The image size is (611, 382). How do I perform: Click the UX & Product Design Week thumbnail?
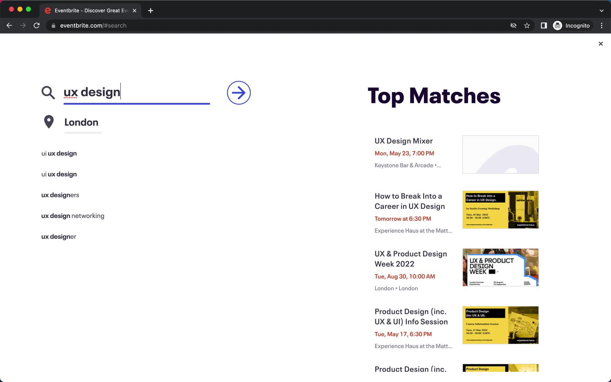point(500,267)
